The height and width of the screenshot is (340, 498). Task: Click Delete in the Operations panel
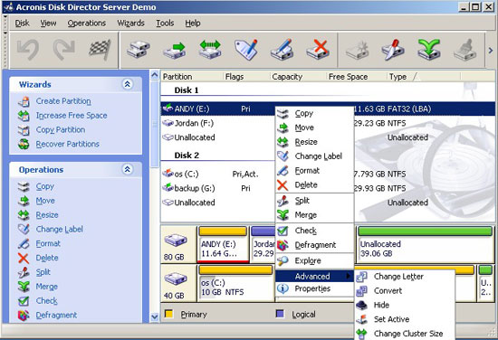47,258
